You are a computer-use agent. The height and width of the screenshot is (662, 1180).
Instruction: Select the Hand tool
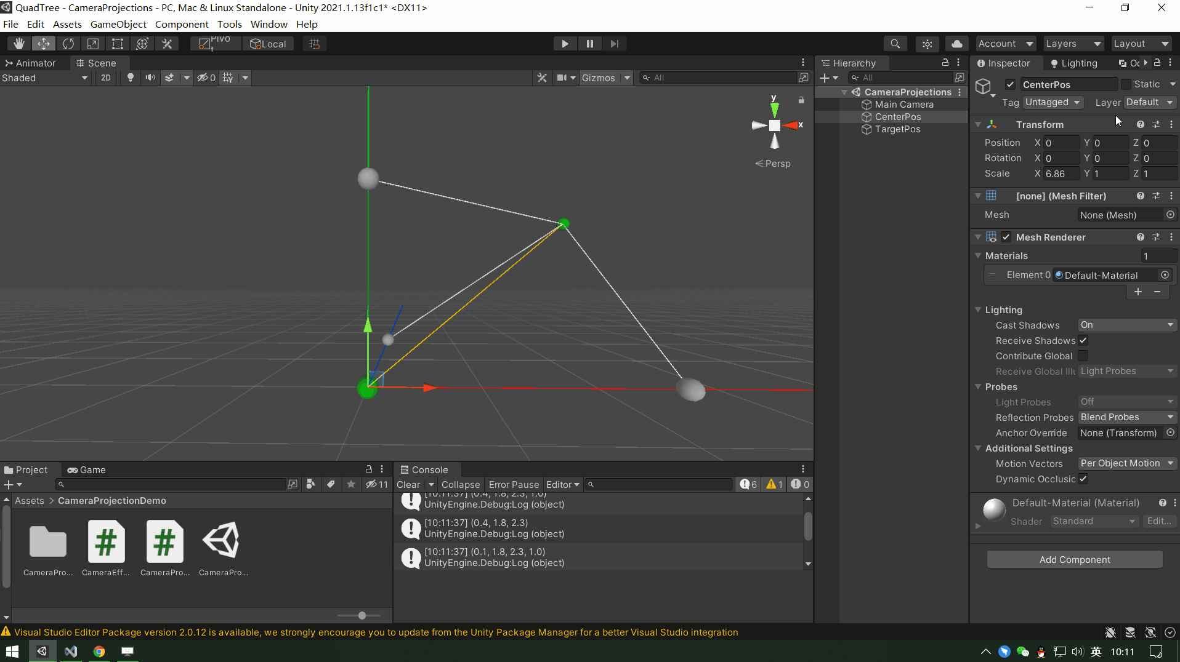[x=19, y=44]
